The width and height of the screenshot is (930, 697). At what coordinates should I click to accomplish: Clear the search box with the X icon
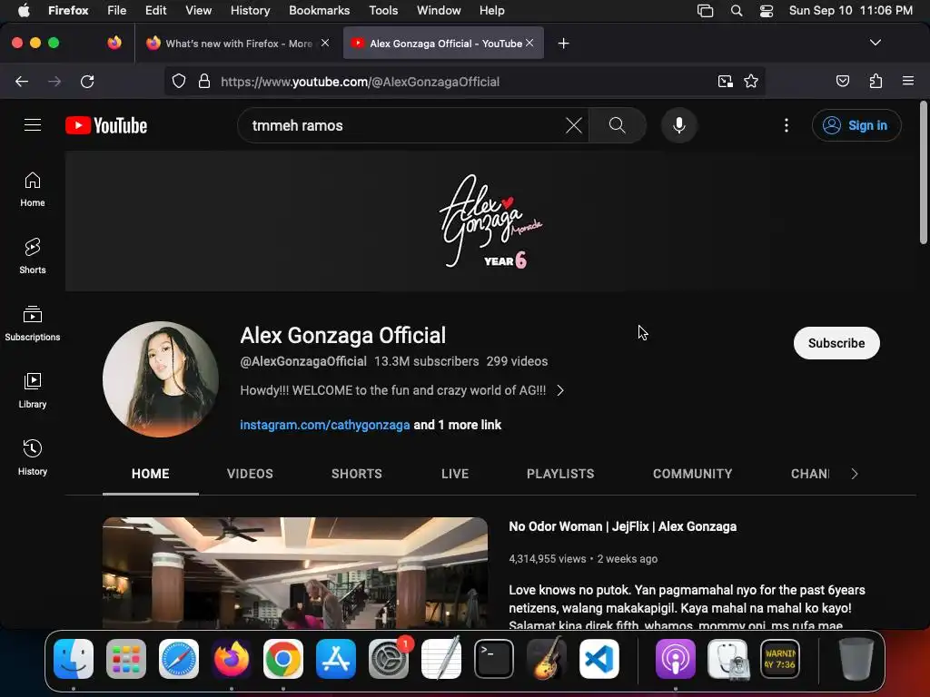click(574, 125)
